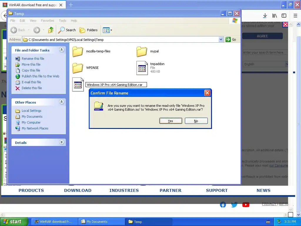Select the mozilla-temp-files folder icon

[78, 51]
